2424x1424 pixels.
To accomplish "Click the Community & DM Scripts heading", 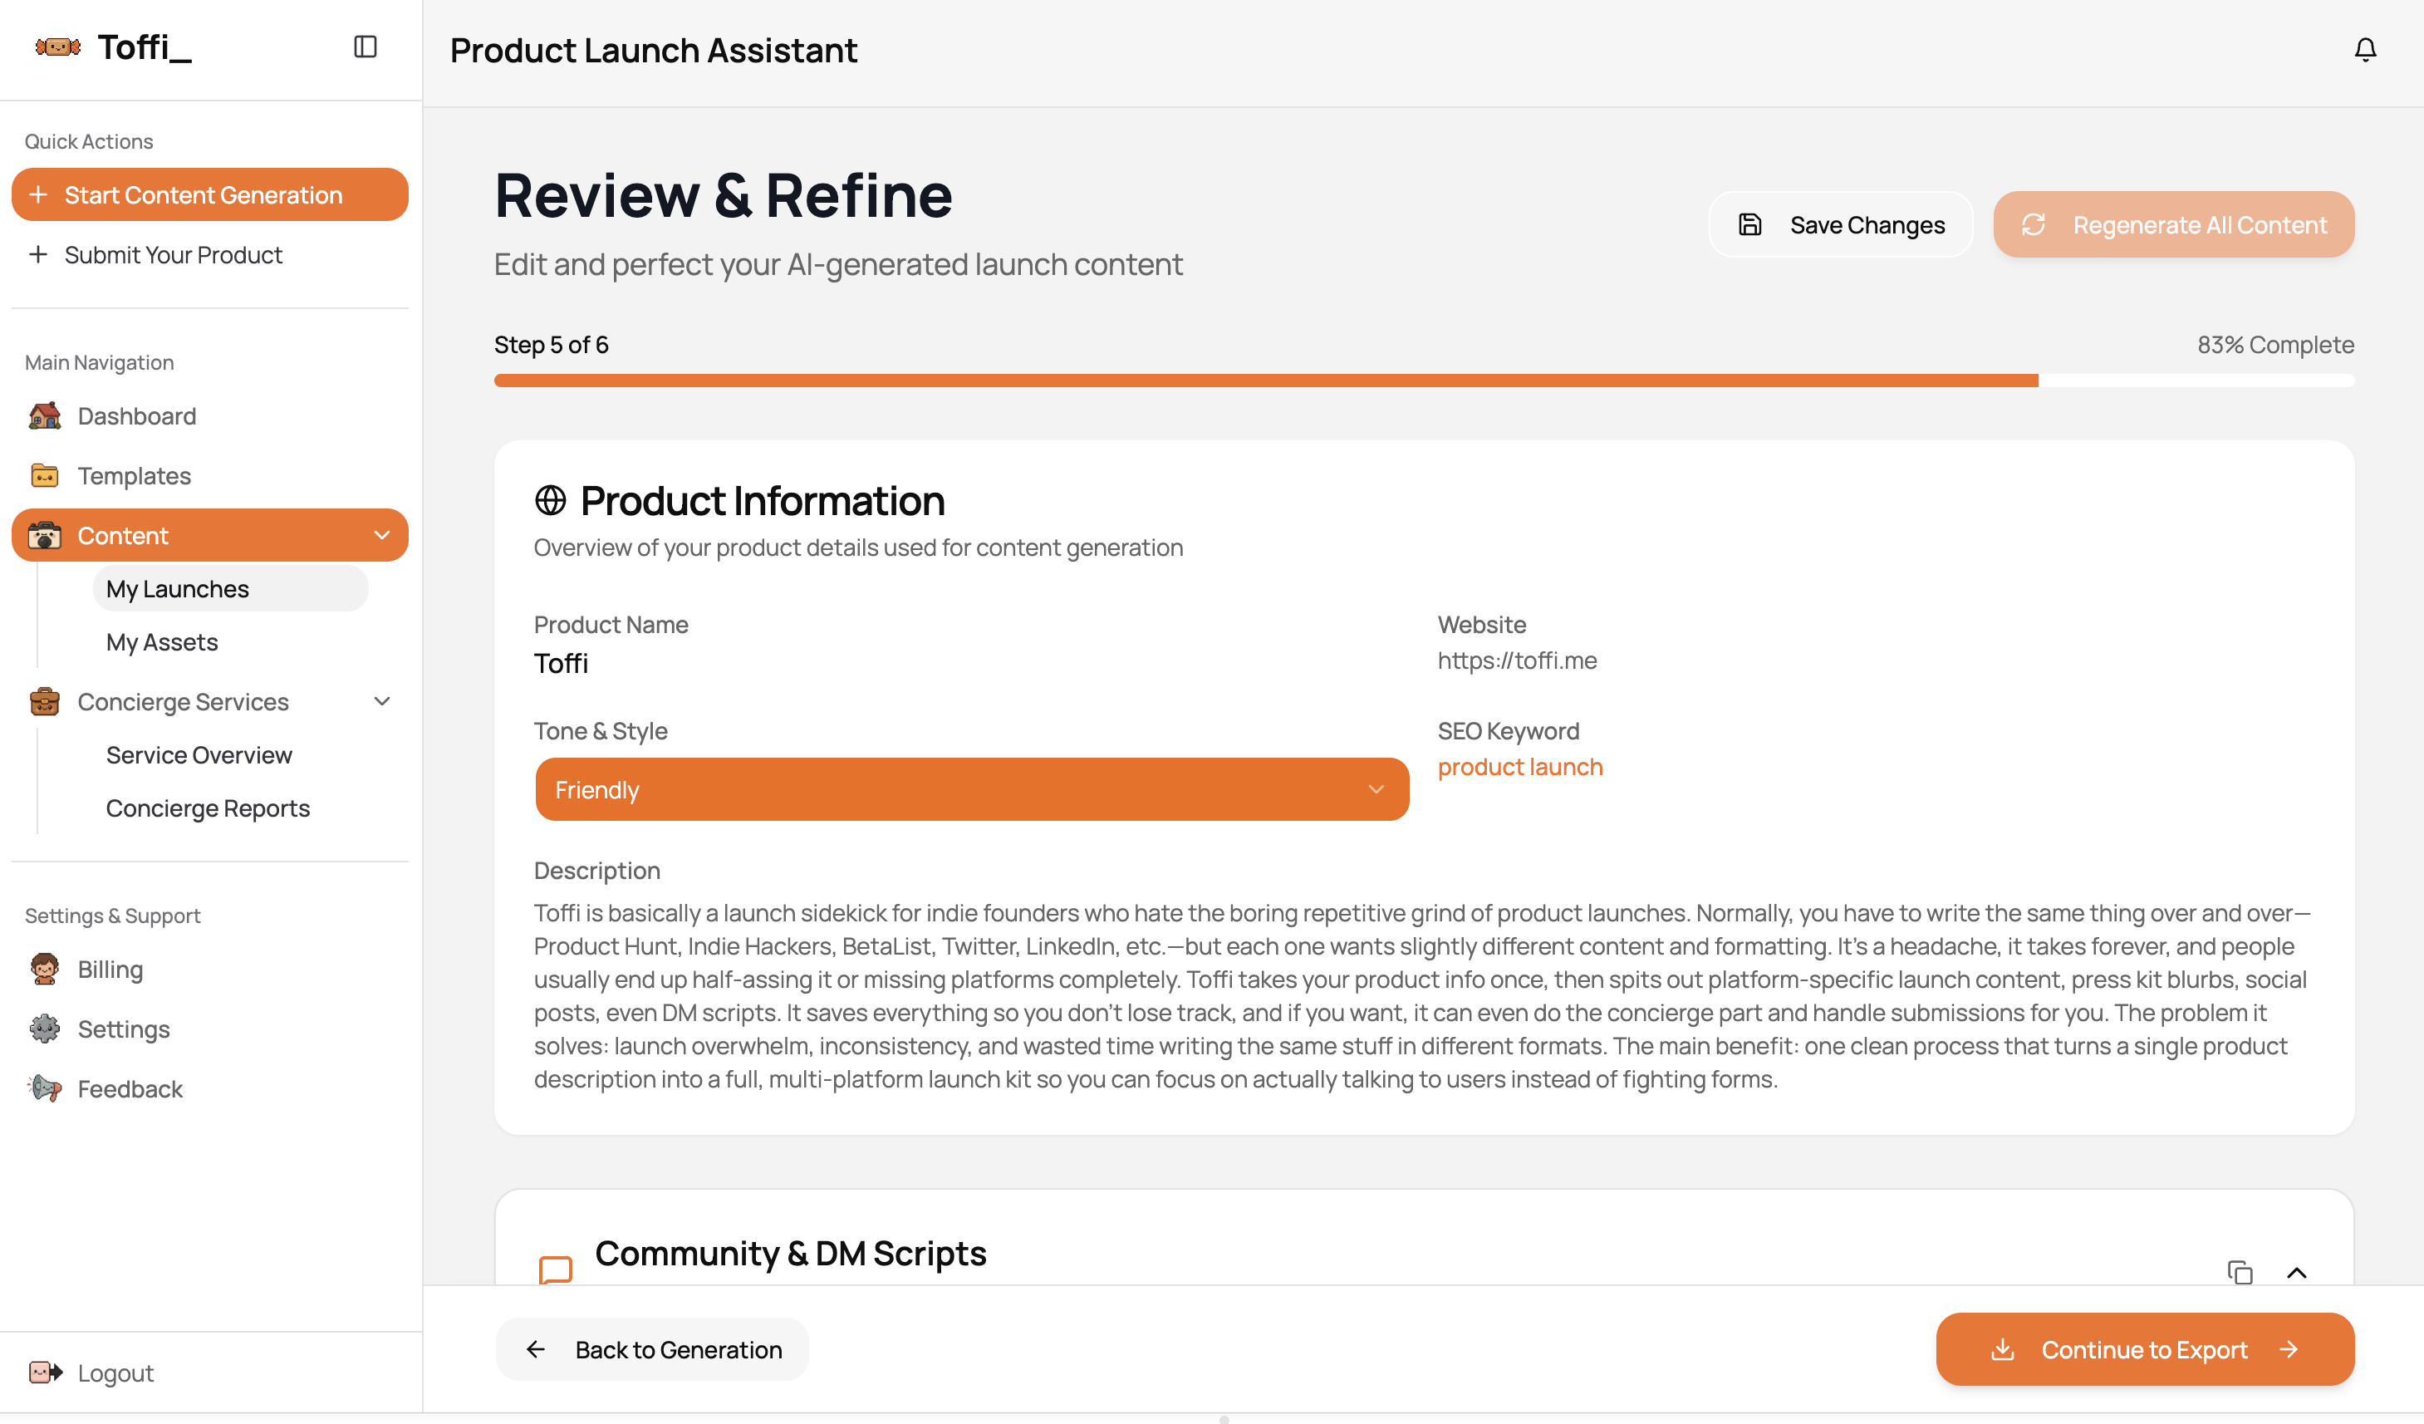I will (790, 1253).
